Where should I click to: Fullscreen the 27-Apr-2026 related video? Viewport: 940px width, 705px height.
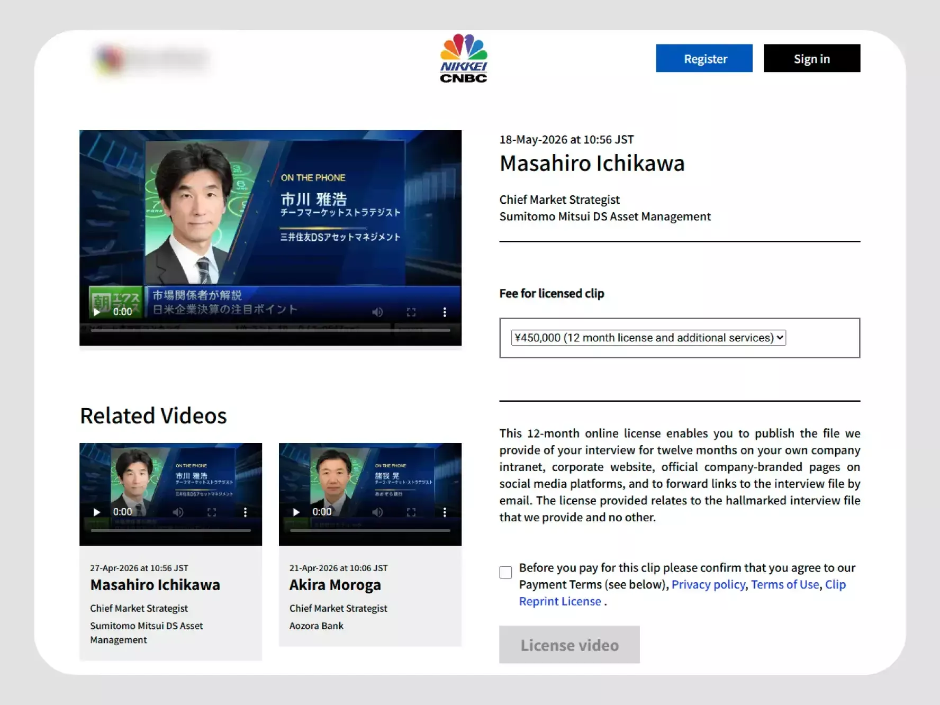point(212,512)
